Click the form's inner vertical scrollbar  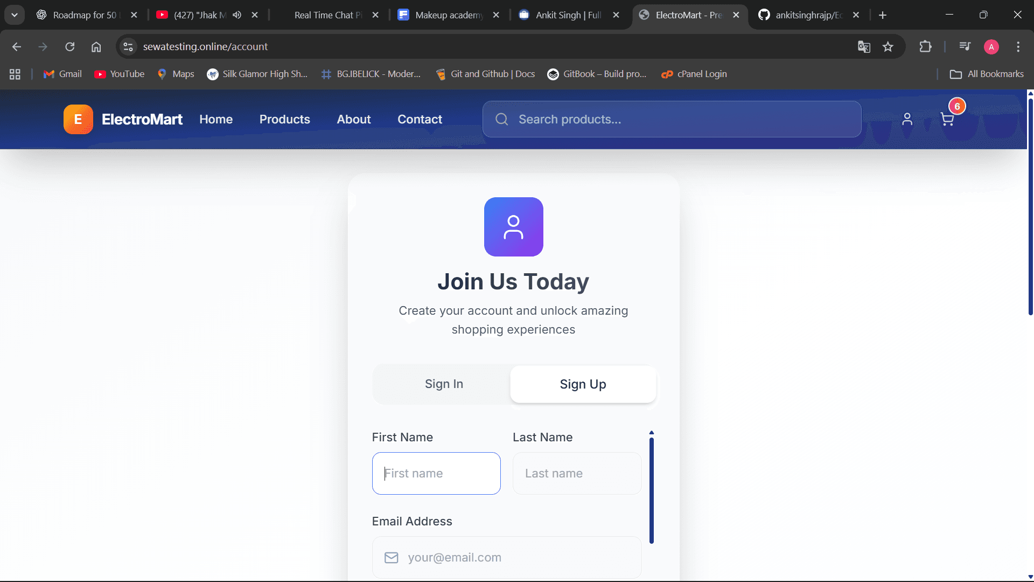click(651, 489)
